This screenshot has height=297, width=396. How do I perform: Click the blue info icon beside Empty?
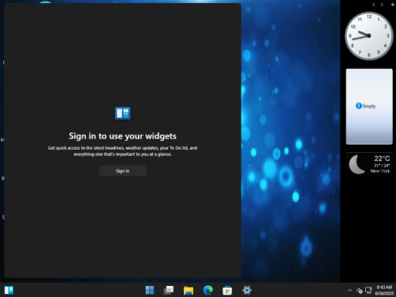[x=359, y=106]
